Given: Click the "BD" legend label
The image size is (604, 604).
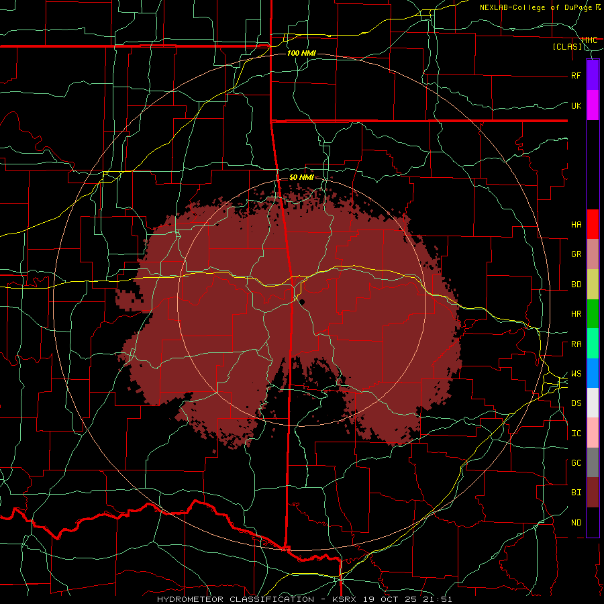Looking at the screenshot, I should (x=576, y=285).
